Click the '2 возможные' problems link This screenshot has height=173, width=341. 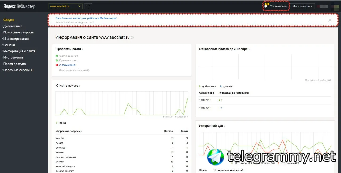click(x=67, y=65)
